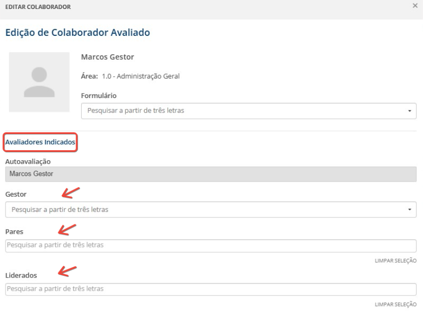Click the Gestor field label
The height and width of the screenshot is (311, 423).
click(15, 194)
